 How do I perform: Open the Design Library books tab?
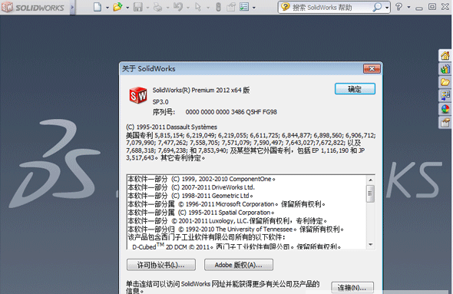click(x=445, y=69)
